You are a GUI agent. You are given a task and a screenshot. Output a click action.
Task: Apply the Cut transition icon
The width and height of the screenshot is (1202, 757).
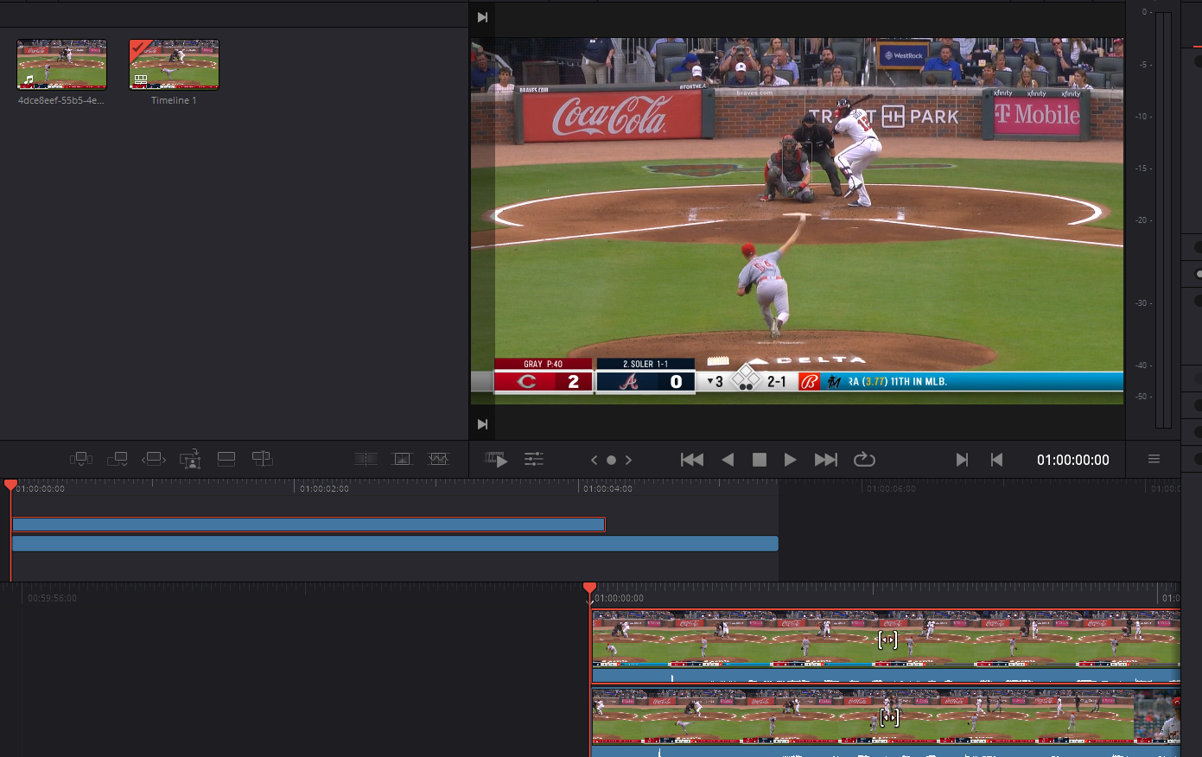[366, 459]
